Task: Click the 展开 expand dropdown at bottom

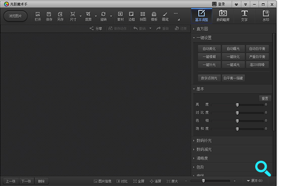Action: tap(255, 181)
